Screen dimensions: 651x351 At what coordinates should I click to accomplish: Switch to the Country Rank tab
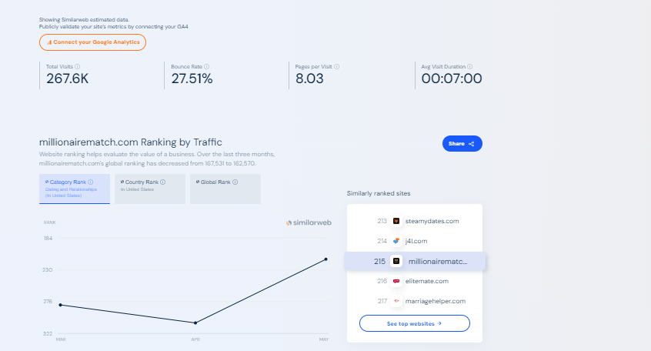[x=149, y=189]
